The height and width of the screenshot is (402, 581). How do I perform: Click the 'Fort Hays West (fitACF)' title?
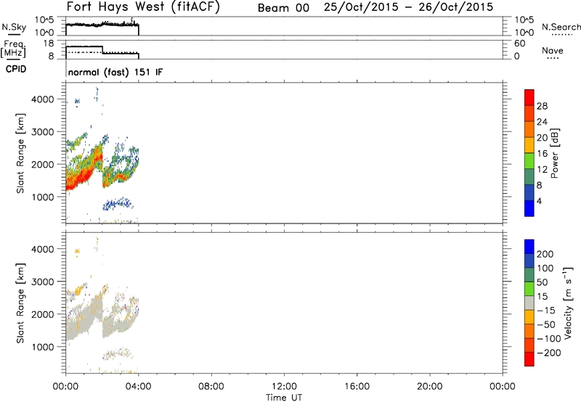tap(143, 7)
